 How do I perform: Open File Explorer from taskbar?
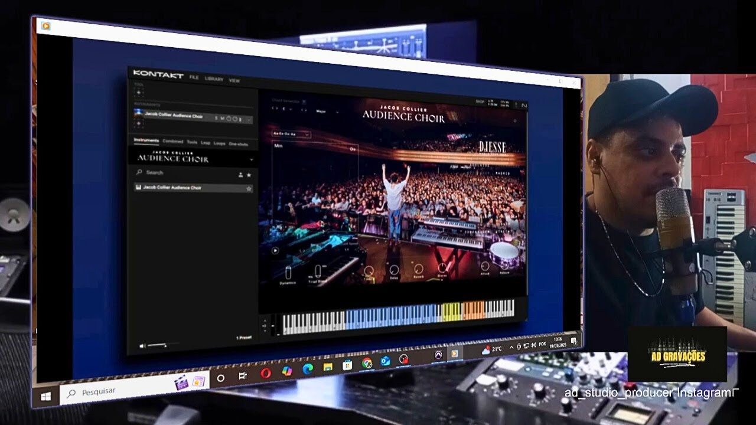point(328,366)
